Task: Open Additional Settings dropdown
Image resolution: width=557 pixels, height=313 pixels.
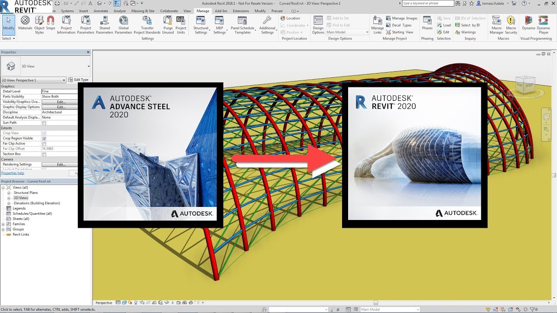Action: (268, 25)
